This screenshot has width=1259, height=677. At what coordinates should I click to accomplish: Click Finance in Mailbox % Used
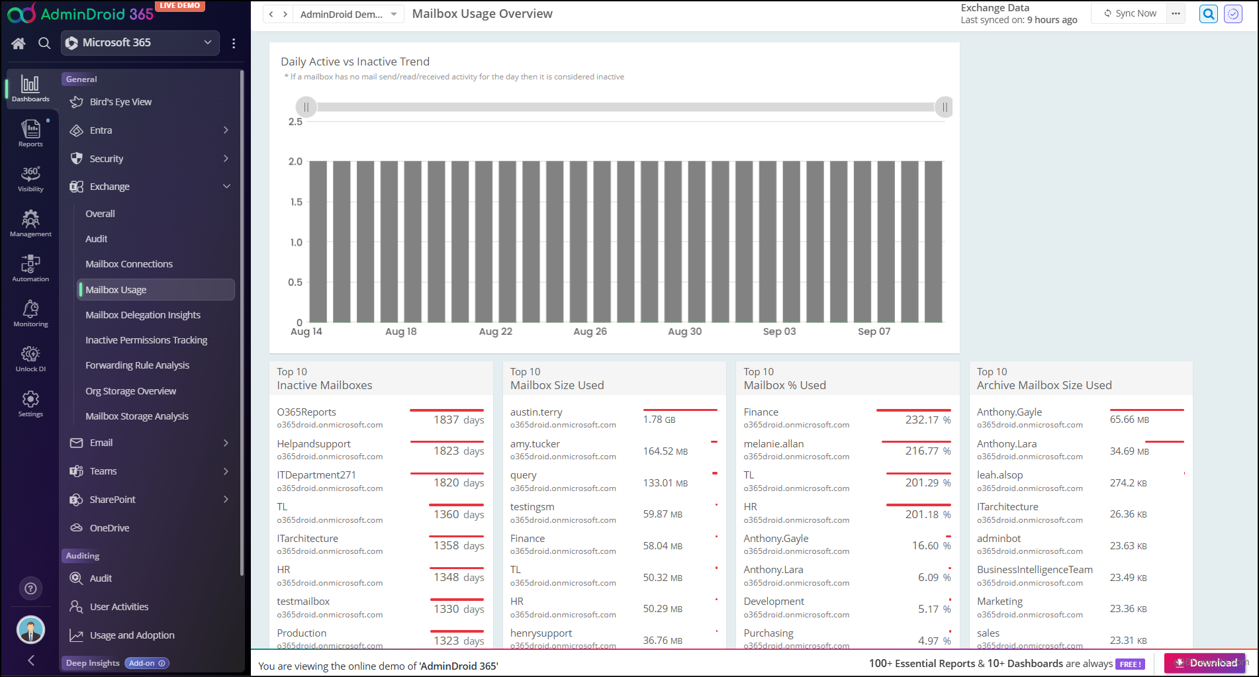click(847, 418)
